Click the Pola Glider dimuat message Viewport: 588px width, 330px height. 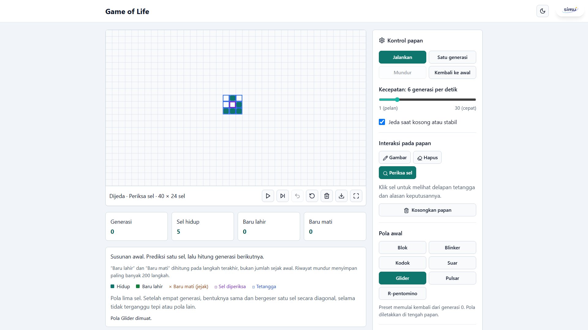click(131, 318)
